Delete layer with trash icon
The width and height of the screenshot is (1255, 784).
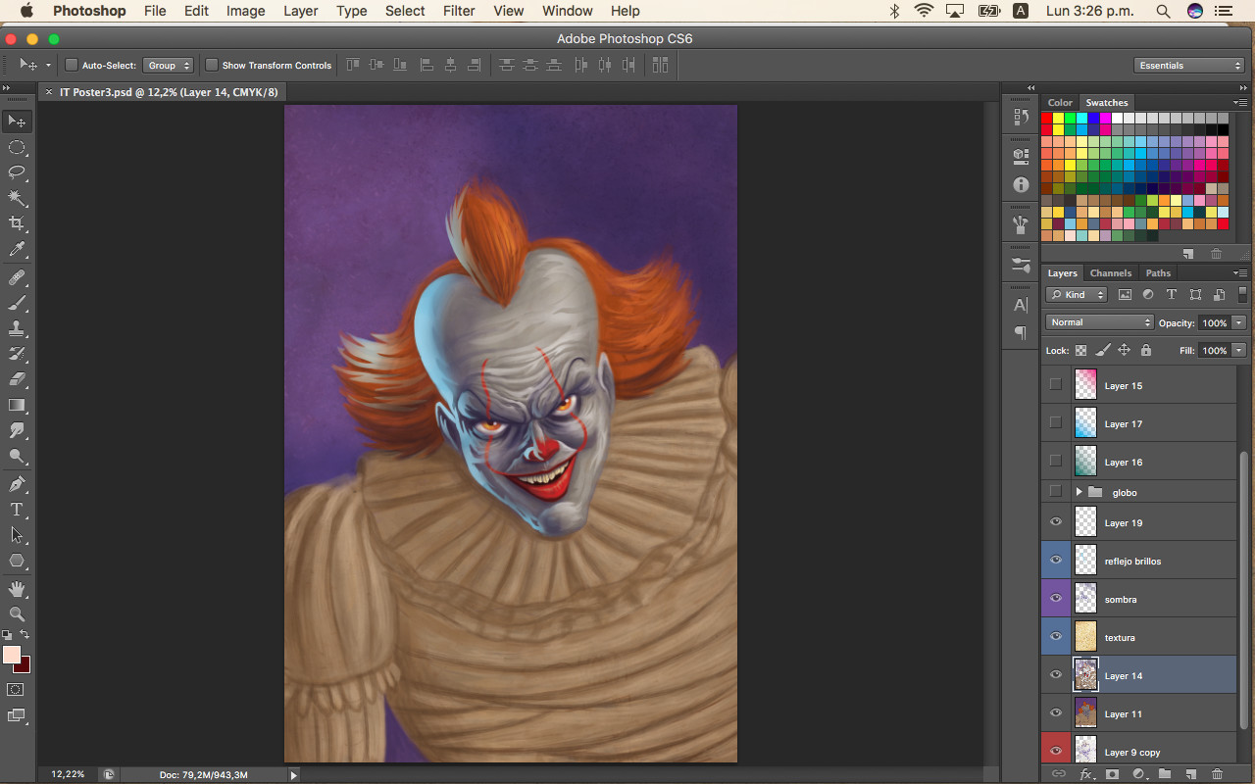[1217, 774]
